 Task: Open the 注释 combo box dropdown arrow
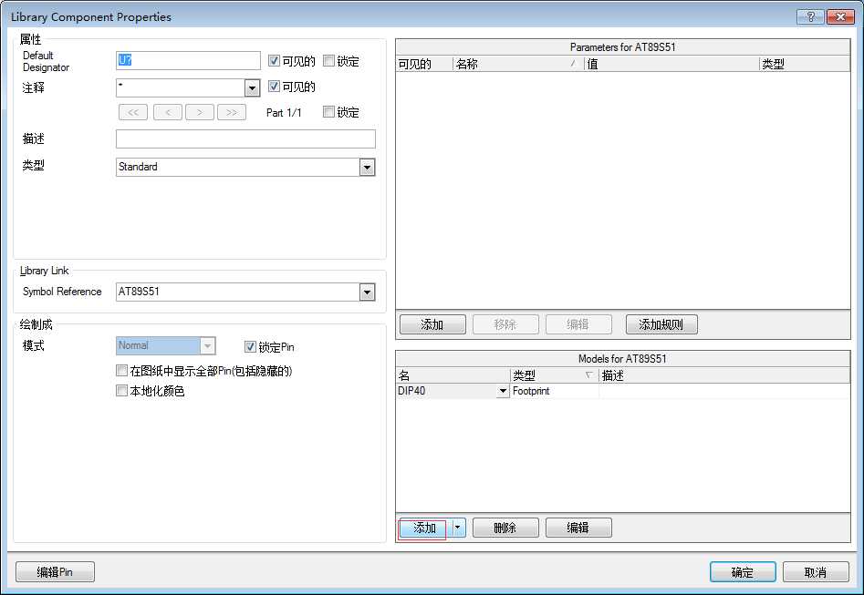[252, 88]
